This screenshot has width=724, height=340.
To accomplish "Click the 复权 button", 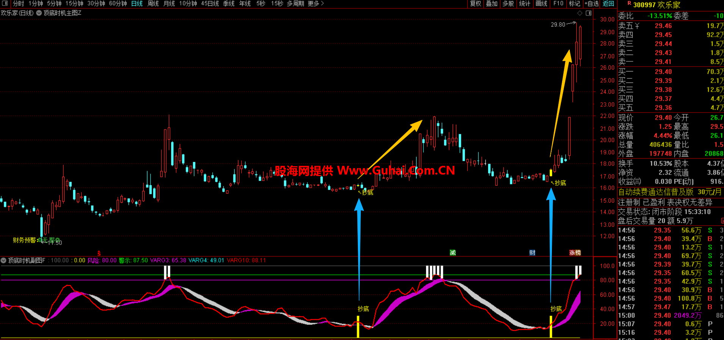I will tap(475, 3).
